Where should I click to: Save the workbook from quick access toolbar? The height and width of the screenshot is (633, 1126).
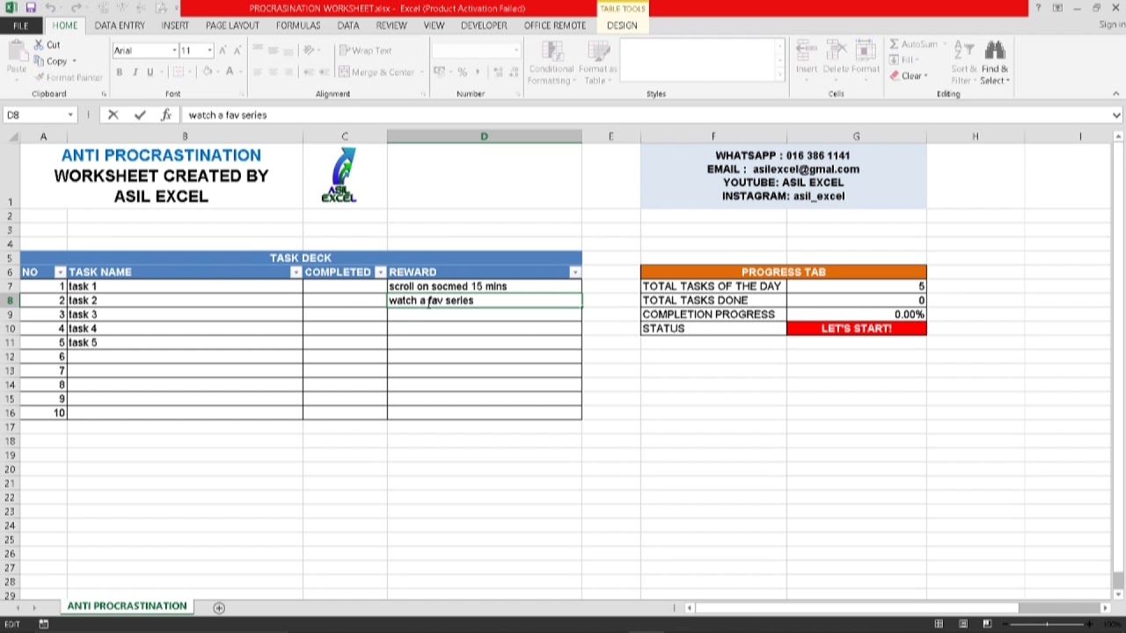(x=31, y=8)
